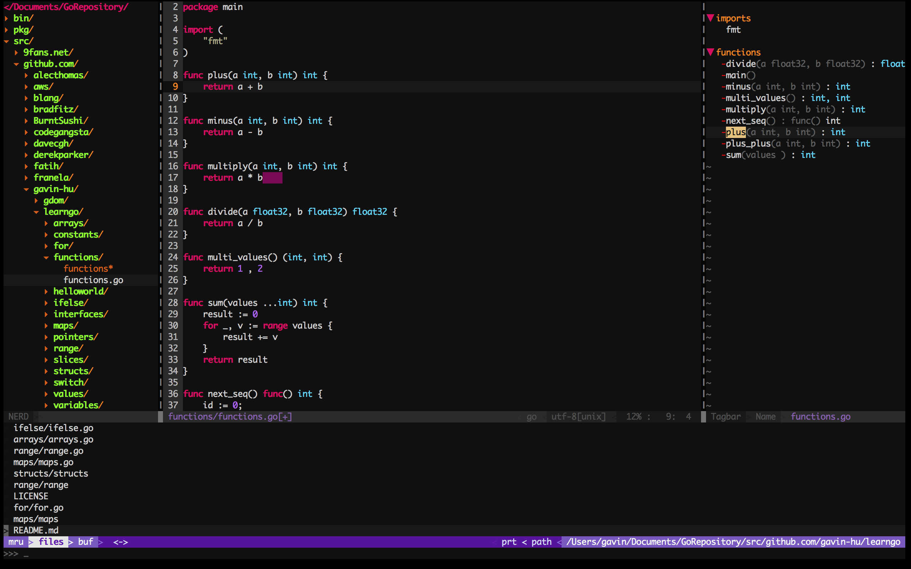Collapse the functions fold triangle in Tagbar
The image size is (911, 569).
click(710, 52)
